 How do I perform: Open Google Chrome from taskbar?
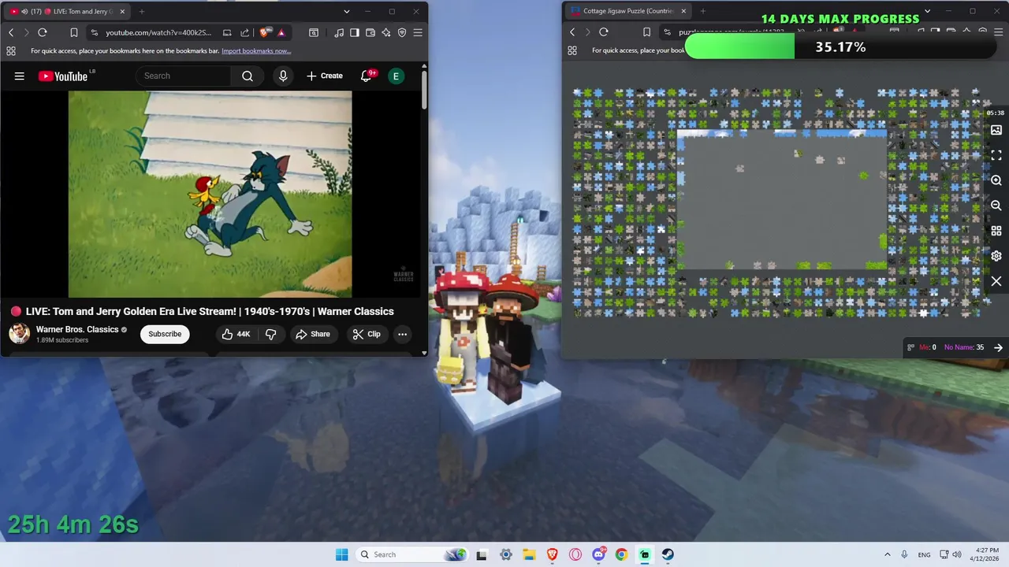[x=622, y=554]
